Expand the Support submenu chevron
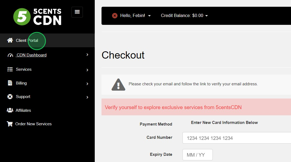291x162 pixels. click(x=87, y=97)
